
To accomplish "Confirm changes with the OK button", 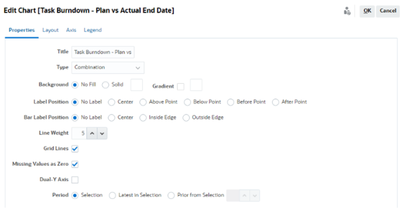I will (367, 11).
